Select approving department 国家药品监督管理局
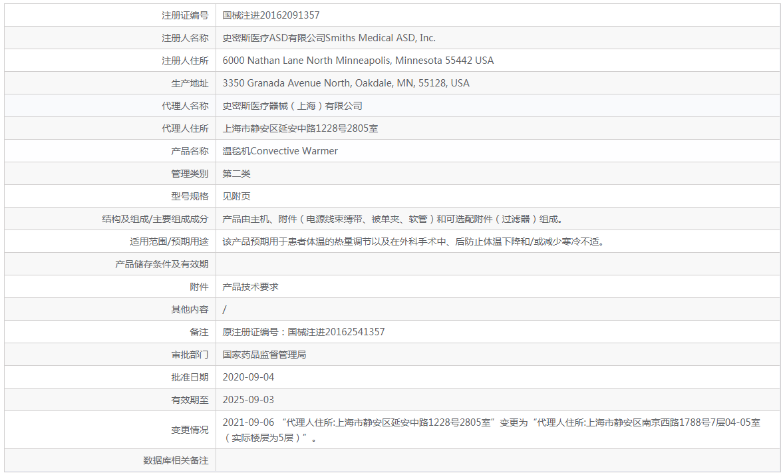 (x=265, y=355)
